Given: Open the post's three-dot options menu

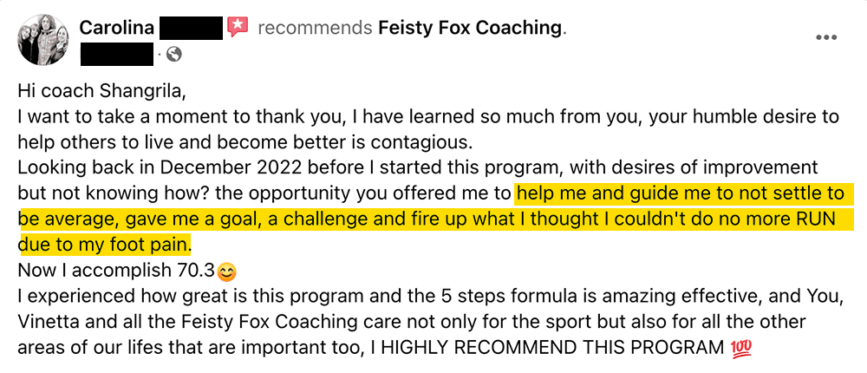Looking at the screenshot, I should click(x=826, y=38).
